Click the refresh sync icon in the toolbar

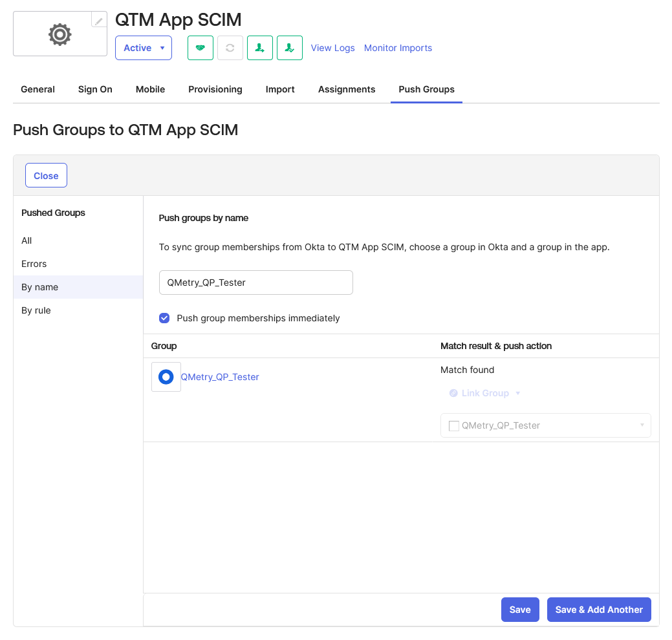(230, 48)
